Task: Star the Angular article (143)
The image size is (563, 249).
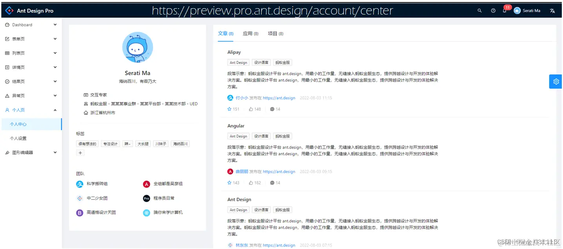Action: pyautogui.click(x=229, y=183)
